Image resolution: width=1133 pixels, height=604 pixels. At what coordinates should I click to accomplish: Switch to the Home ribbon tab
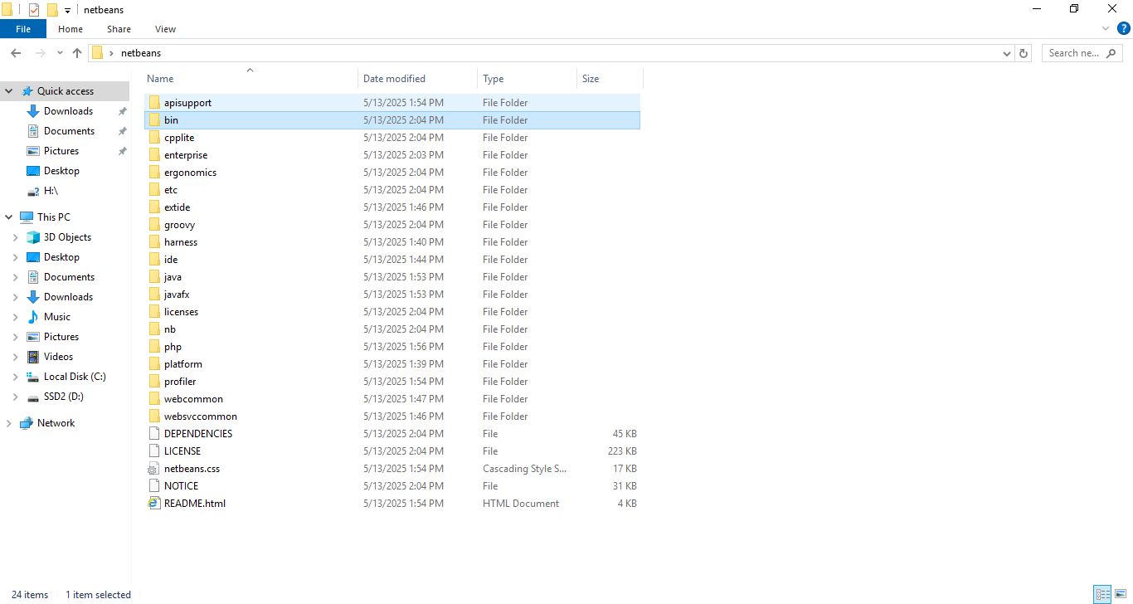(x=71, y=29)
